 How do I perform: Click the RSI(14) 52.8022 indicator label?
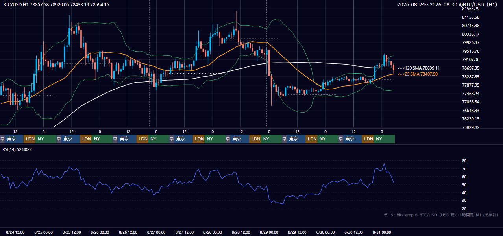pyautogui.click(x=17, y=149)
